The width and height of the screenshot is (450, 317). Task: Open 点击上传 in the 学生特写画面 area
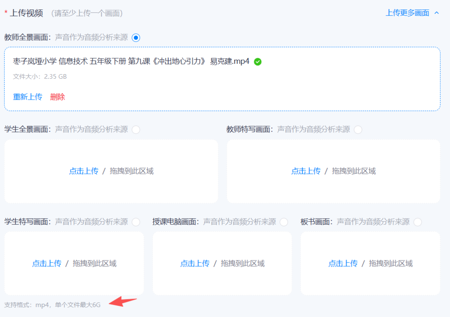[46, 263]
